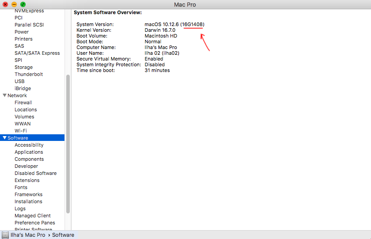Minimize the Mac Pro window
The image size is (371, 239).
(x=14, y=4)
